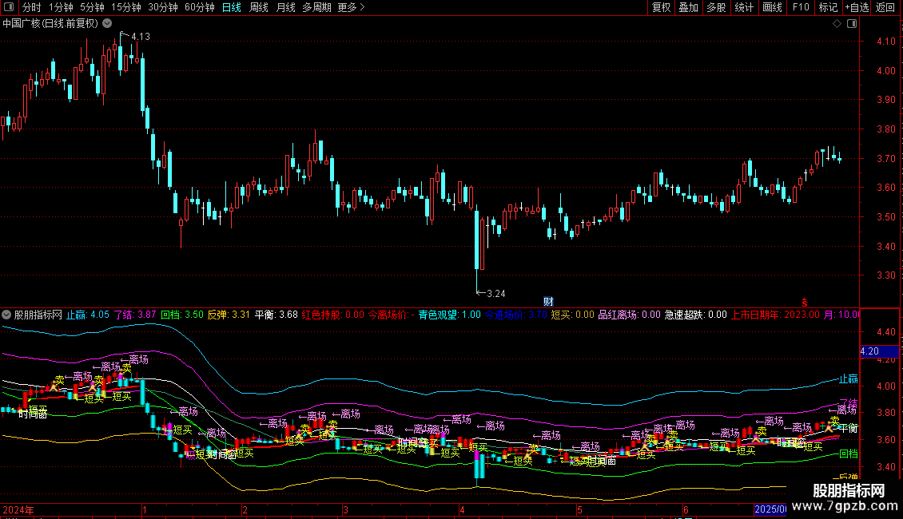Click the diamond marker icon above chart
Screen dimensions: 903x519
tap(837, 24)
